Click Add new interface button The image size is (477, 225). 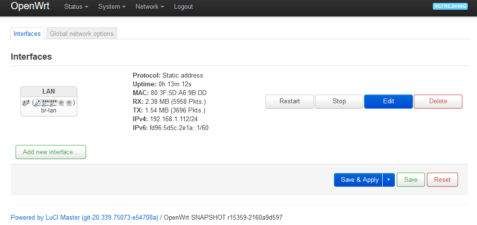coord(51,152)
